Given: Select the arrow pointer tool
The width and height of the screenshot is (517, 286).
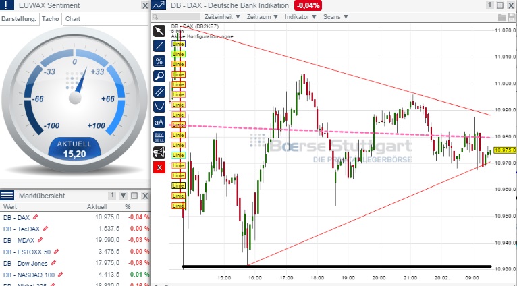Looking at the screenshot, I should click(159, 31).
